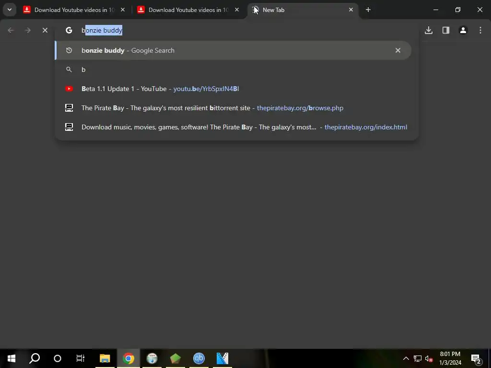Screen dimensions: 491x368
Task: Open the notification center with 2 badge
Action: [x=476, y=358]
